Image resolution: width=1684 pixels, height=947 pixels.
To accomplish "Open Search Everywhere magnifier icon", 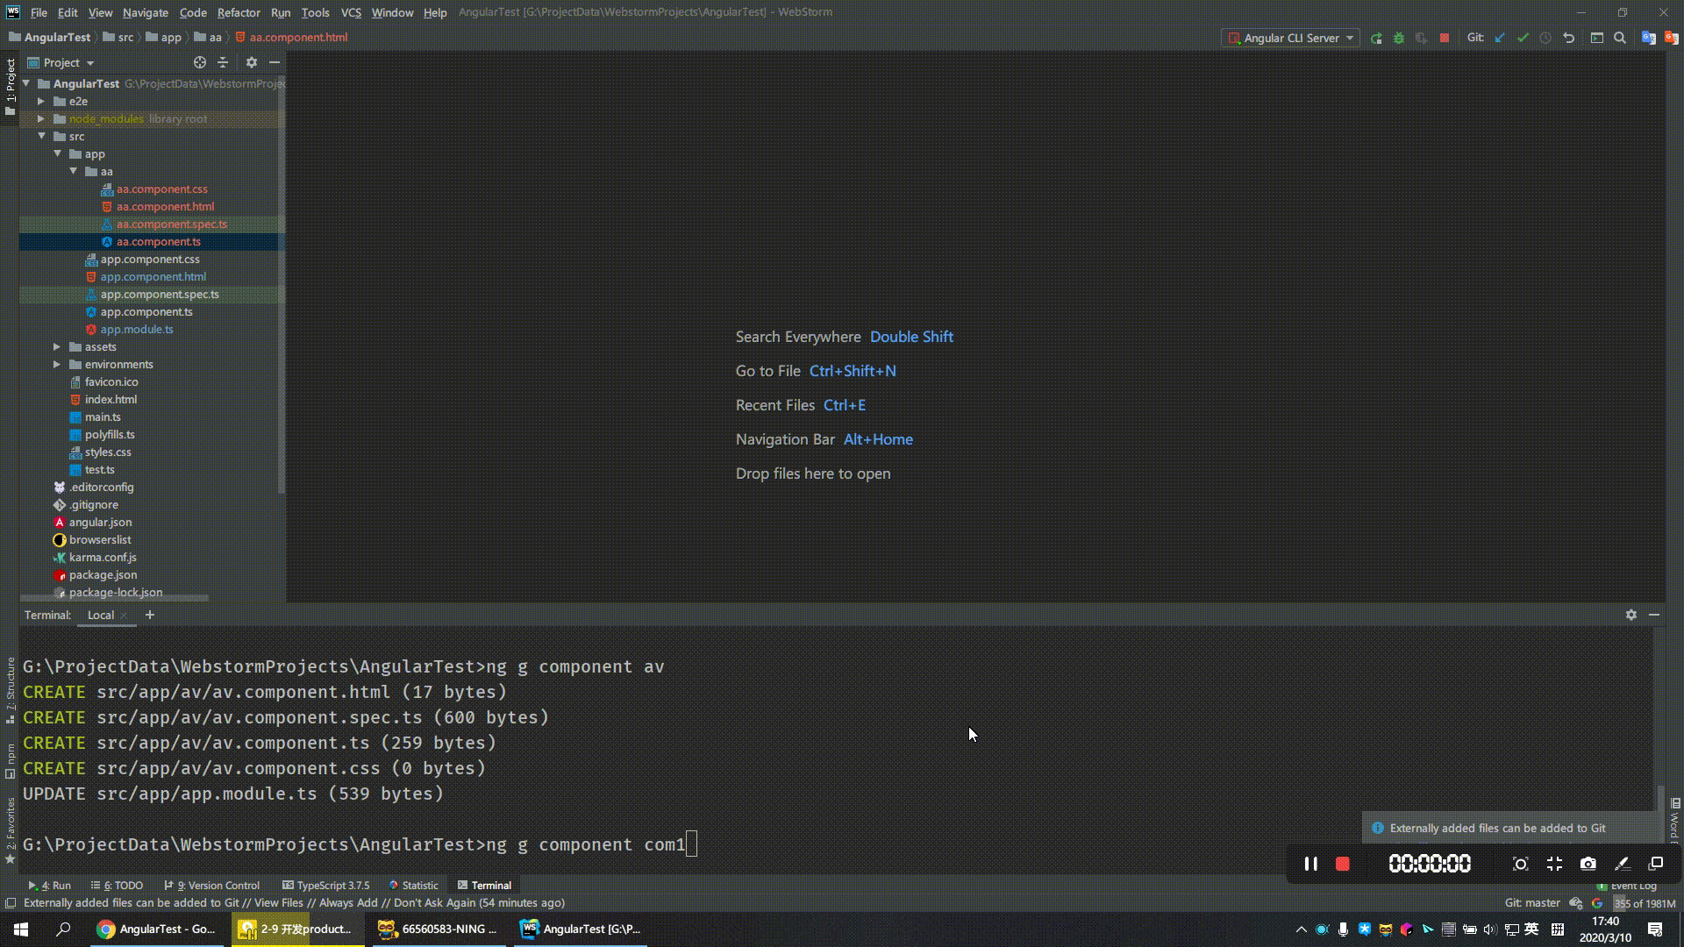I will 1620,38.
